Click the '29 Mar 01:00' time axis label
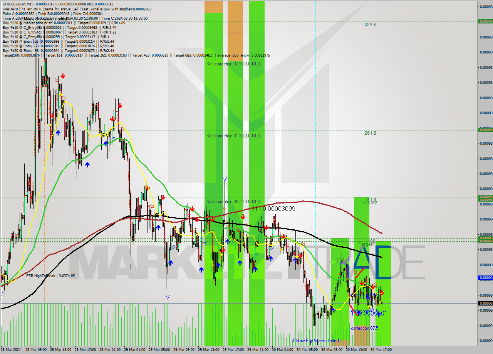The height and width of the screenshot is (354, 493). [134, 350]
